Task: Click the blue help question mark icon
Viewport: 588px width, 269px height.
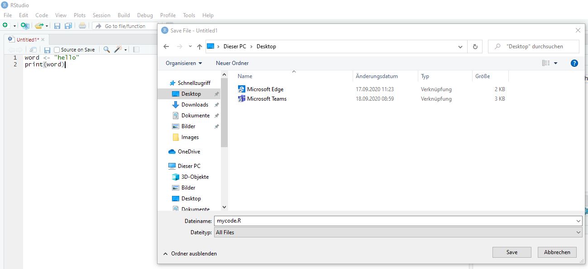Action: (x=574, y=63)
